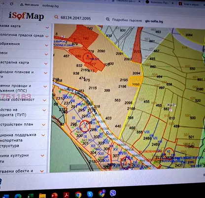Open PowerPoint from the taskbar
The height and width of the screenshot is (198, 205).
[54, 196]
